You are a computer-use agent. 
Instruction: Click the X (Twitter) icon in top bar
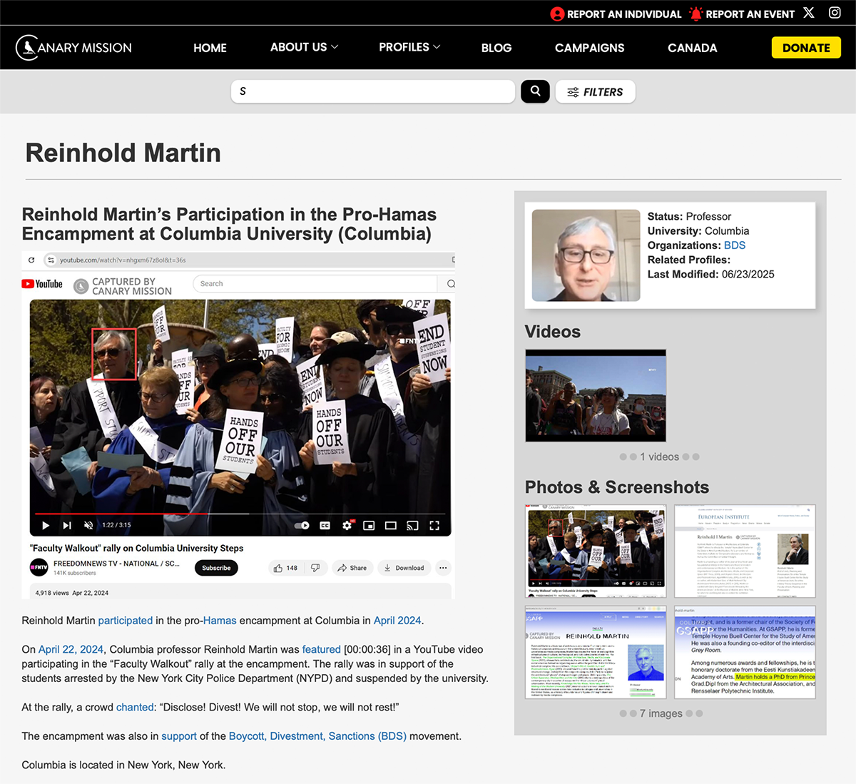pos(808,13)
